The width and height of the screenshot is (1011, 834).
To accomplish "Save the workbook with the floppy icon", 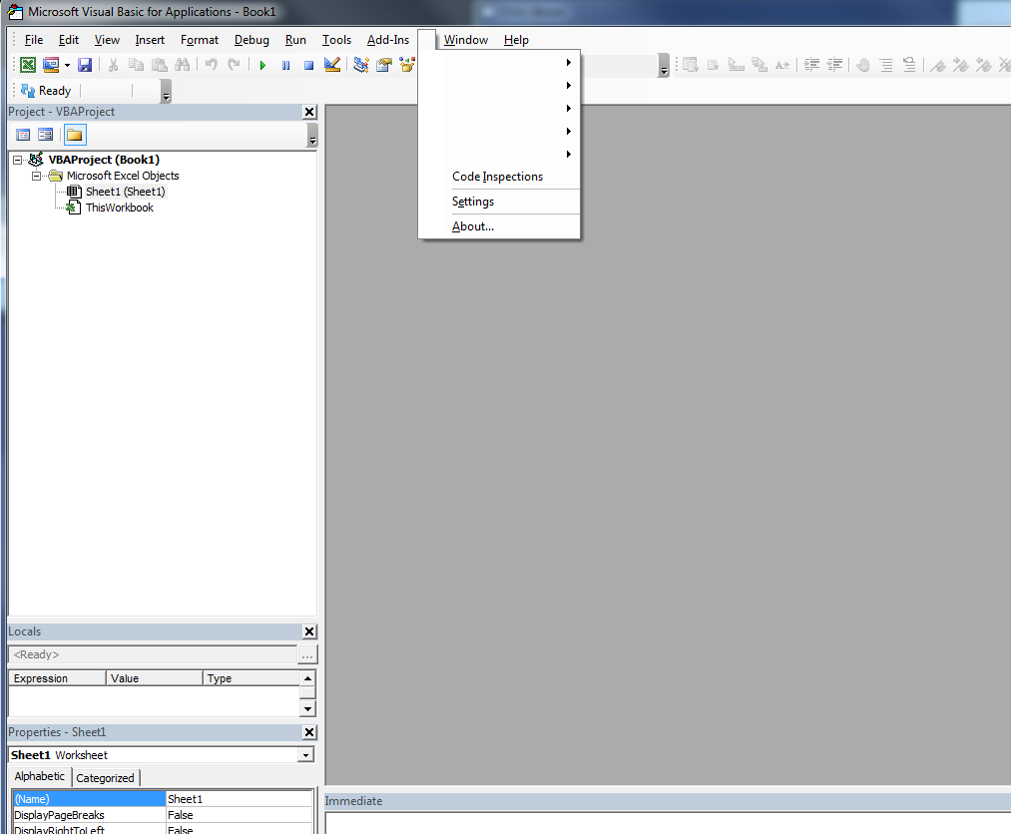I will point(85,65).
